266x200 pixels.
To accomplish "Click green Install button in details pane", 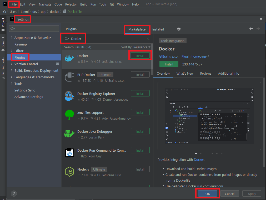I will pos(169,64).
